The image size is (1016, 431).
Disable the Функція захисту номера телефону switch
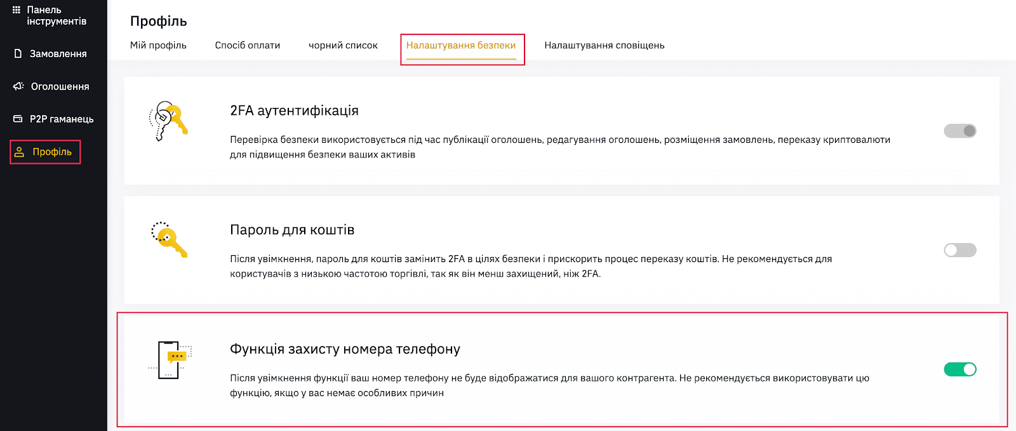960,369
